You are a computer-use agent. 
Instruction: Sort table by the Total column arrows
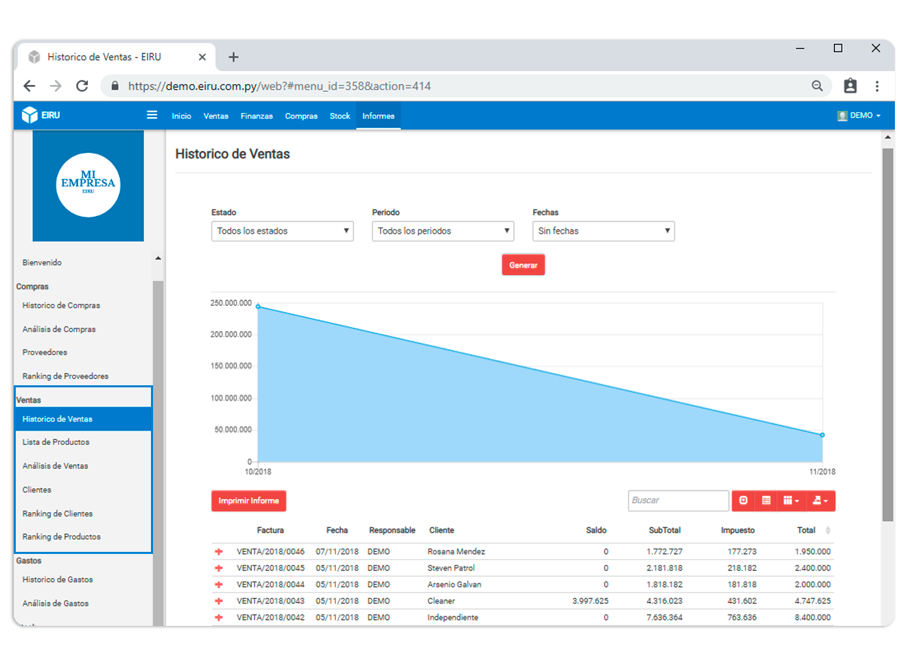coord(828,531)
